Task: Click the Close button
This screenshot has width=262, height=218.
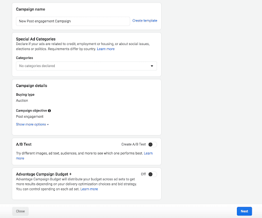Action: click(x=20, y=211)
